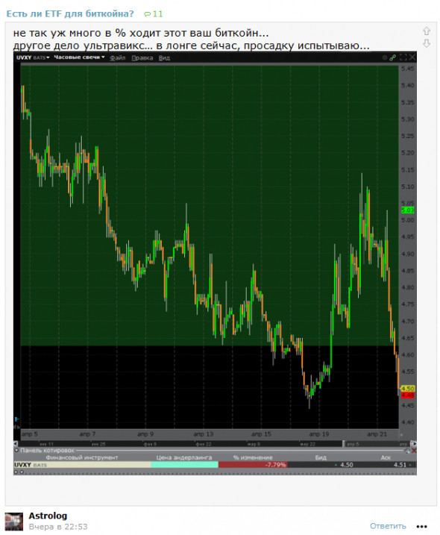
Task: Open the Файл menu
Action: (x=118, y=58)
